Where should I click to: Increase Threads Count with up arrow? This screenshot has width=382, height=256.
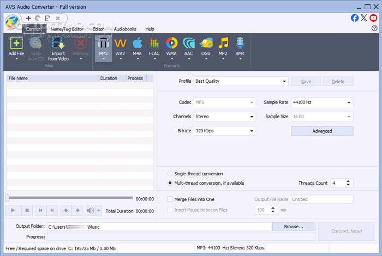pyautogui.click(x=348, y=181)
